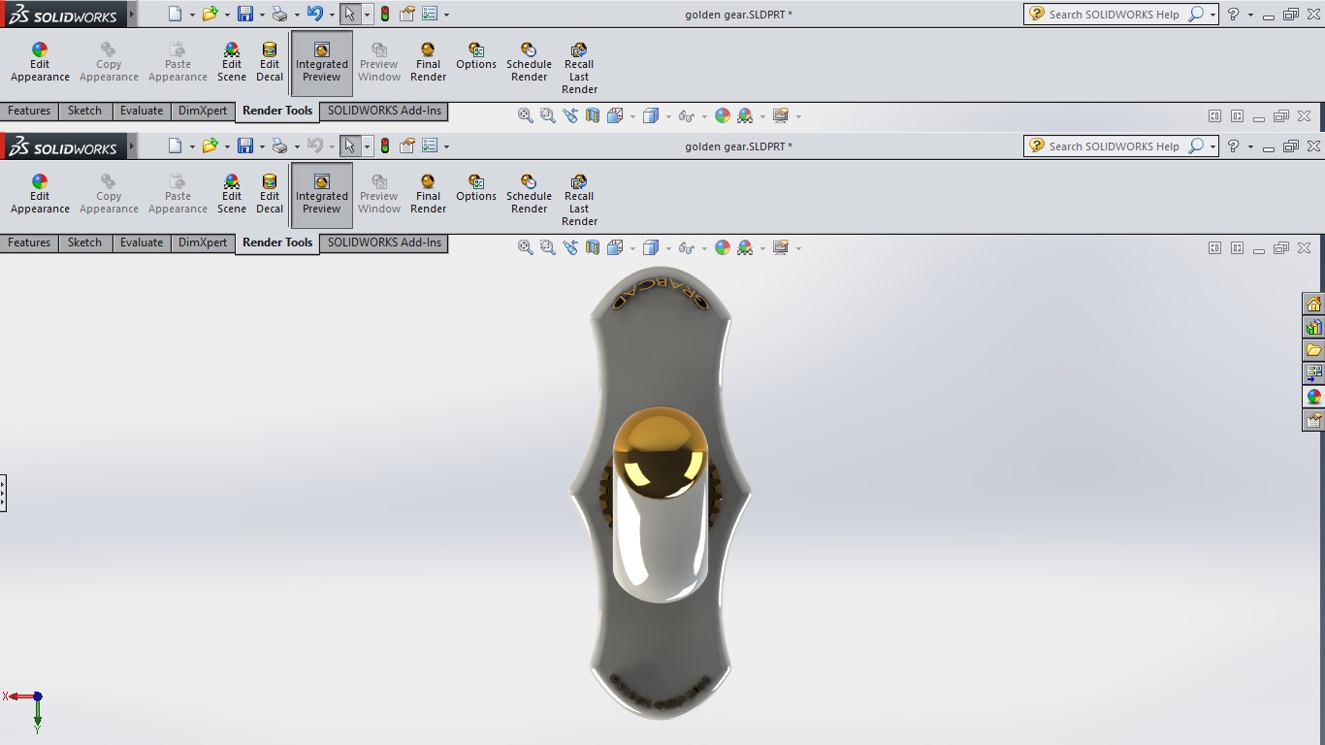Click Zoom to Fit in lower view toolbar
1325x745 pixels.
(526, 247)
